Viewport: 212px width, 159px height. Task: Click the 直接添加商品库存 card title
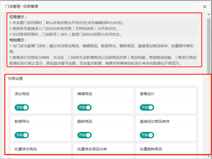tap(155, 122)
